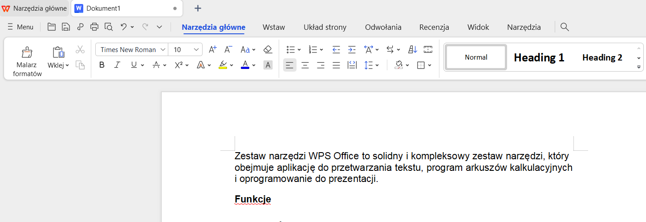The width and height of the screenshot is (646, 222).
Task: Apply the Heading 1 style
Action: pos(539,57)
